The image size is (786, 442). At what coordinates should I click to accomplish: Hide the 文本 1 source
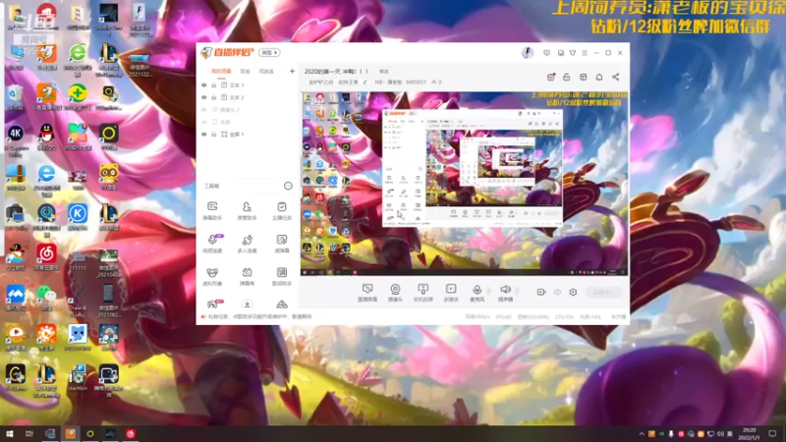[x=204, y=85]
